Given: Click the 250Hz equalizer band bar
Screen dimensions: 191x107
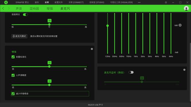Looking at the screenshot, I should (115, 33).
